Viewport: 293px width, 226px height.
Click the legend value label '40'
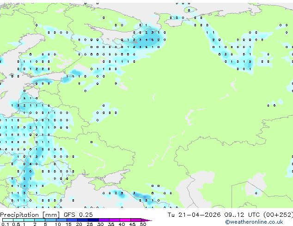[122, 224]
